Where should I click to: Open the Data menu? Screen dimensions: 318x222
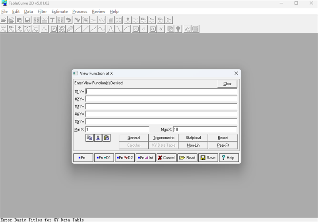click(28, 11)
